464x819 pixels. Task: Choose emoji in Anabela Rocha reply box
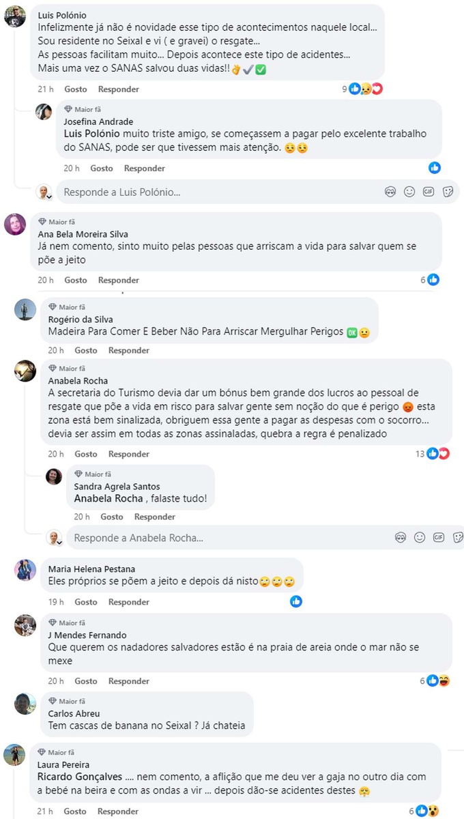[x=420, y=538]
